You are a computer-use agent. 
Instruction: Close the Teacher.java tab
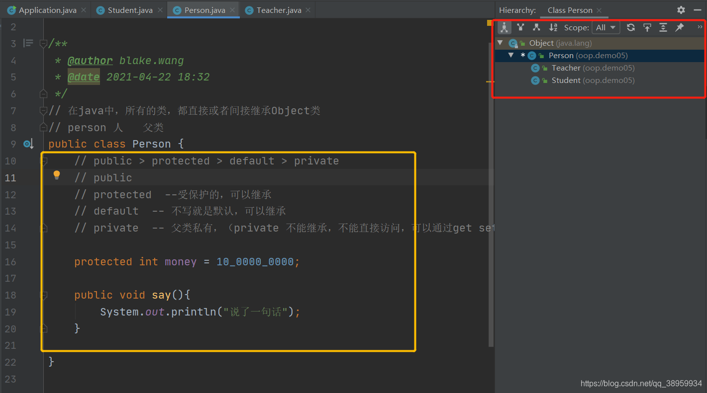point(308,10)
